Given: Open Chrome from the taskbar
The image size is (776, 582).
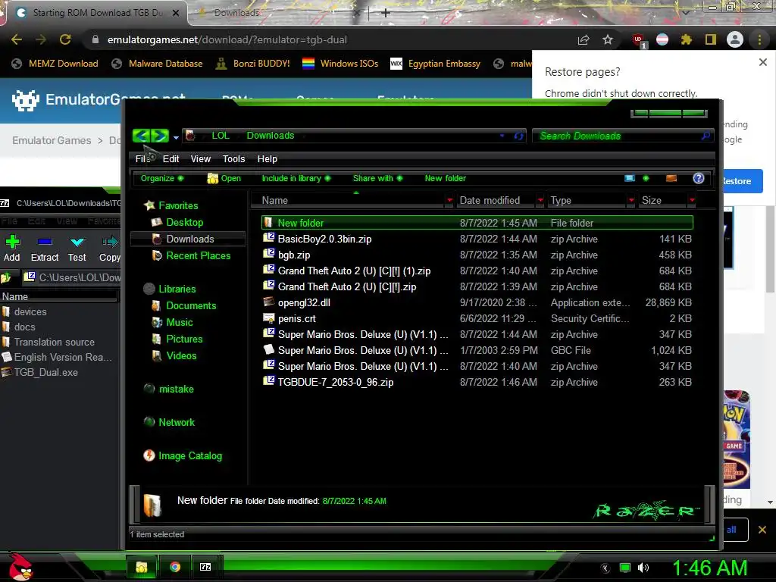Looking at the screenshot, I should pos(175,567).
